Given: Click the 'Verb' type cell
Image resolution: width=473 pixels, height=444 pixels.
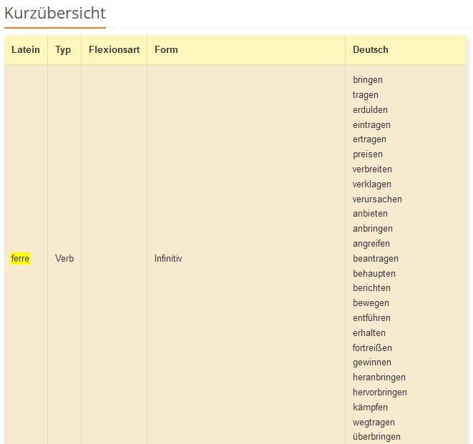Looking at the screenshot, I should (64, 258).
